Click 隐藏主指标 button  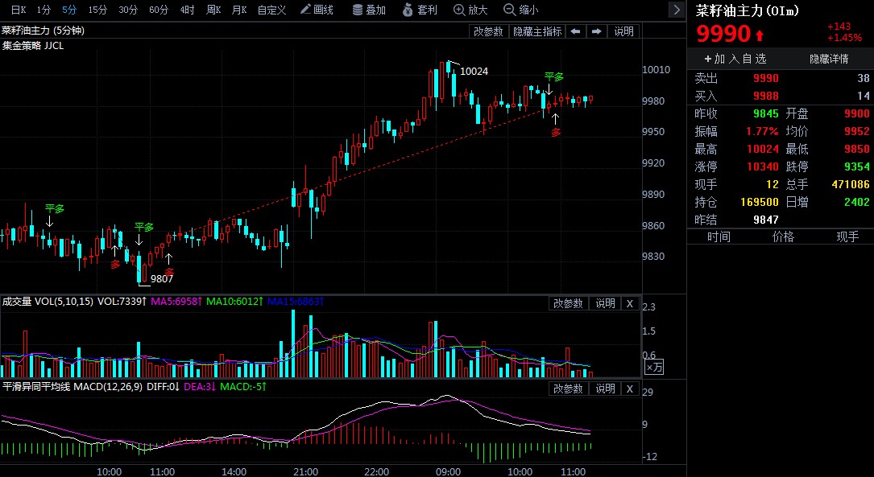pyautogui.click(x=537, y=31)
